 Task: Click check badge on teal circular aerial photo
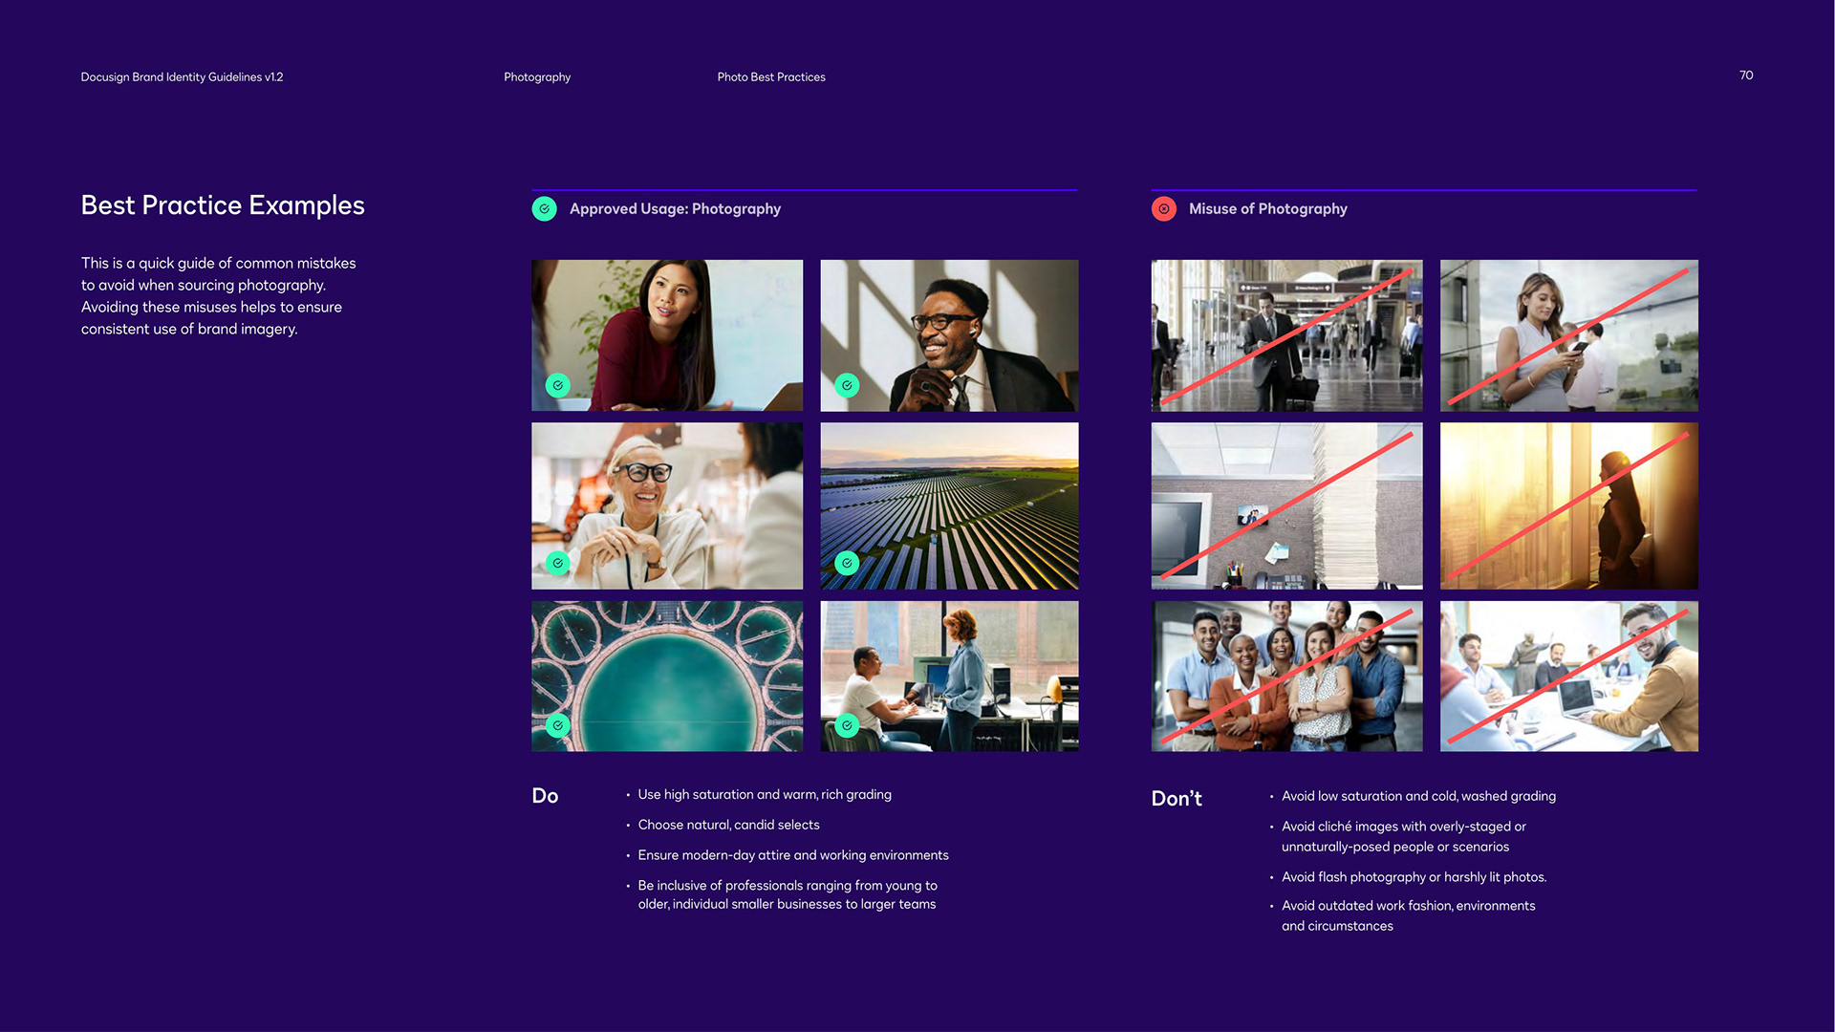click(557, 725)
